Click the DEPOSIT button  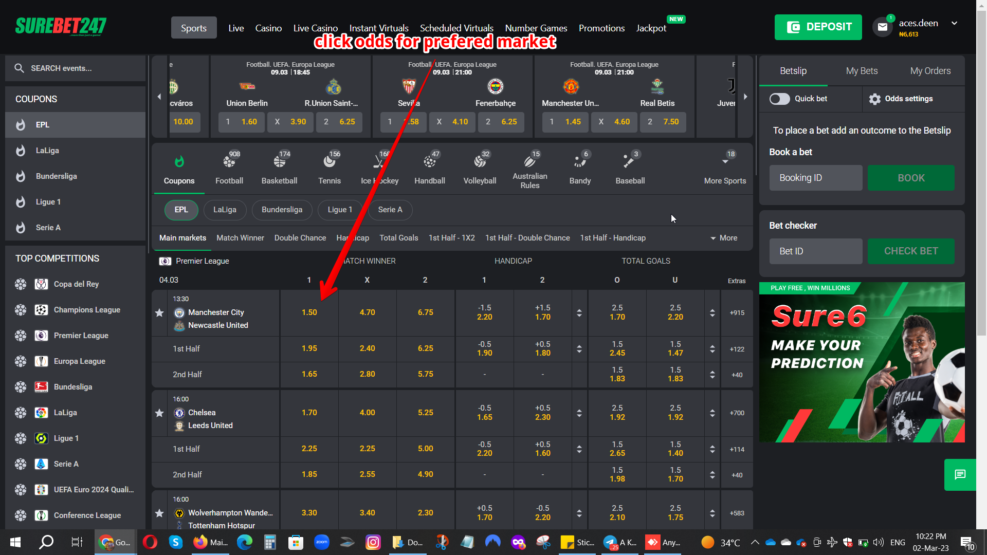(x=818, y=27)
